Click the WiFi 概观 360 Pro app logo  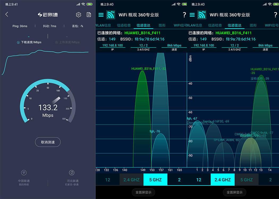pos(111,15)
